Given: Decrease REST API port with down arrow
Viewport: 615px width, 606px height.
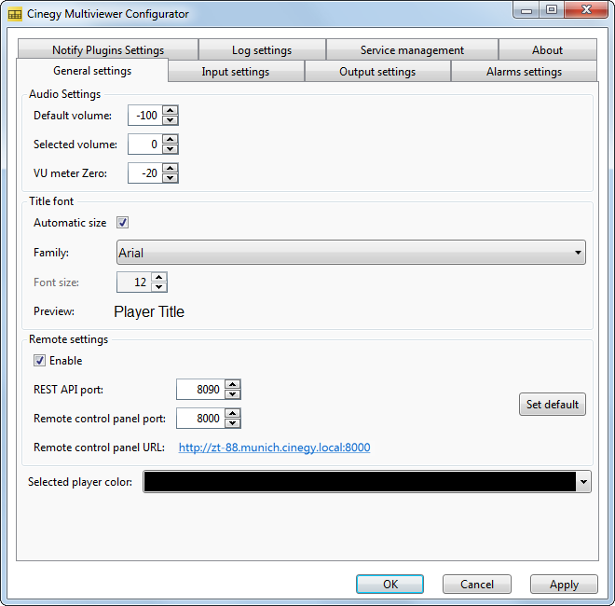Looking at the screenshot, I should coord(233,394).
